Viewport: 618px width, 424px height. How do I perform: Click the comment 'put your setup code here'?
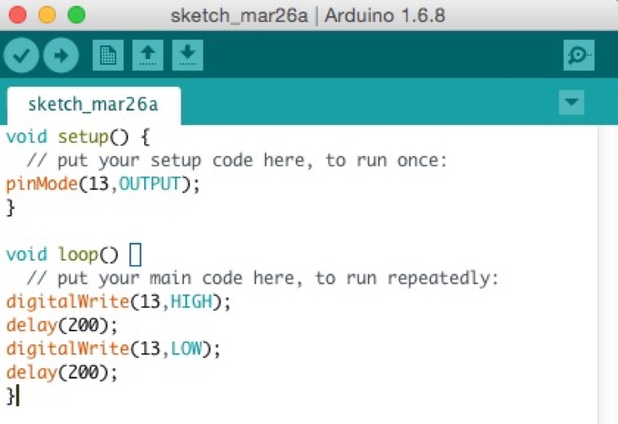click(x=155, y=161)
